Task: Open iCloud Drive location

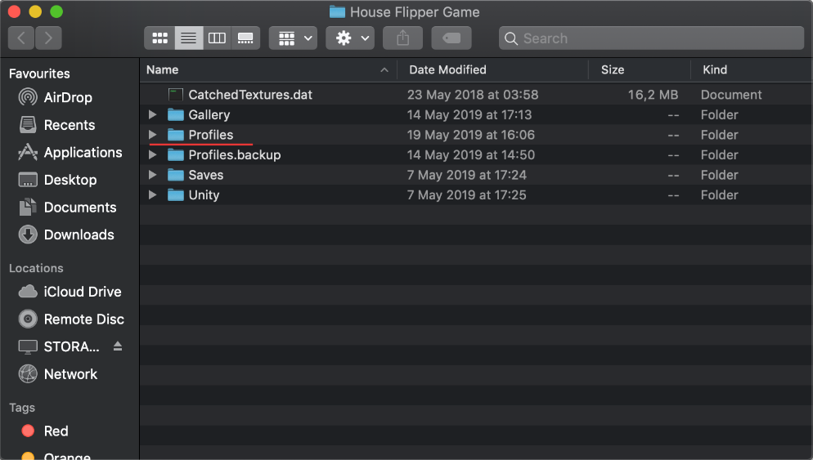Action: pos(82,292)
